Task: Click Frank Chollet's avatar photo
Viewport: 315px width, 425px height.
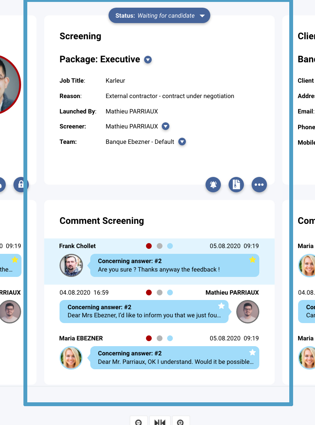Action: pos(71,265)
